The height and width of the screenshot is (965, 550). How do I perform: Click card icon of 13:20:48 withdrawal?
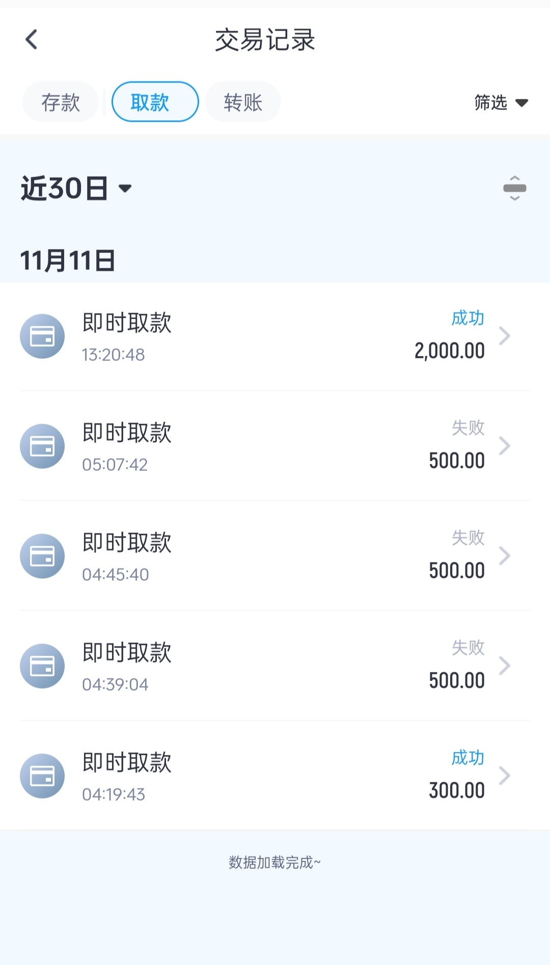pos(42,336)
